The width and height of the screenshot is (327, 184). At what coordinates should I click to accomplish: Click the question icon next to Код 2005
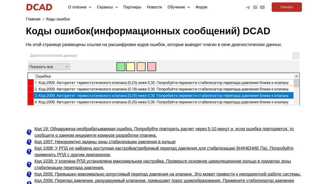click(x=29, y=174)
